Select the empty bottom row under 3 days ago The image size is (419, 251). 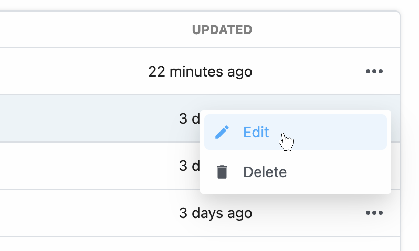pyautogui.click(x=200, y=244)
